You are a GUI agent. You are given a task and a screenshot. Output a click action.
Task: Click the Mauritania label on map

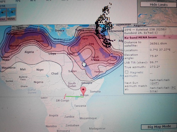[8, 68]
